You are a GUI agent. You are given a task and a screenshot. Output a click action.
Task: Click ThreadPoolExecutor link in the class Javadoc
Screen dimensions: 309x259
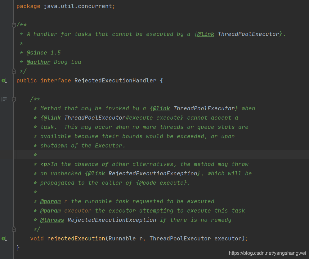coord(248,34)
